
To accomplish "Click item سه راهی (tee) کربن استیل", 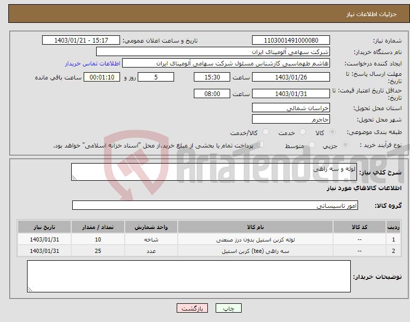I will pyautogui.click(x=255, y=251).
